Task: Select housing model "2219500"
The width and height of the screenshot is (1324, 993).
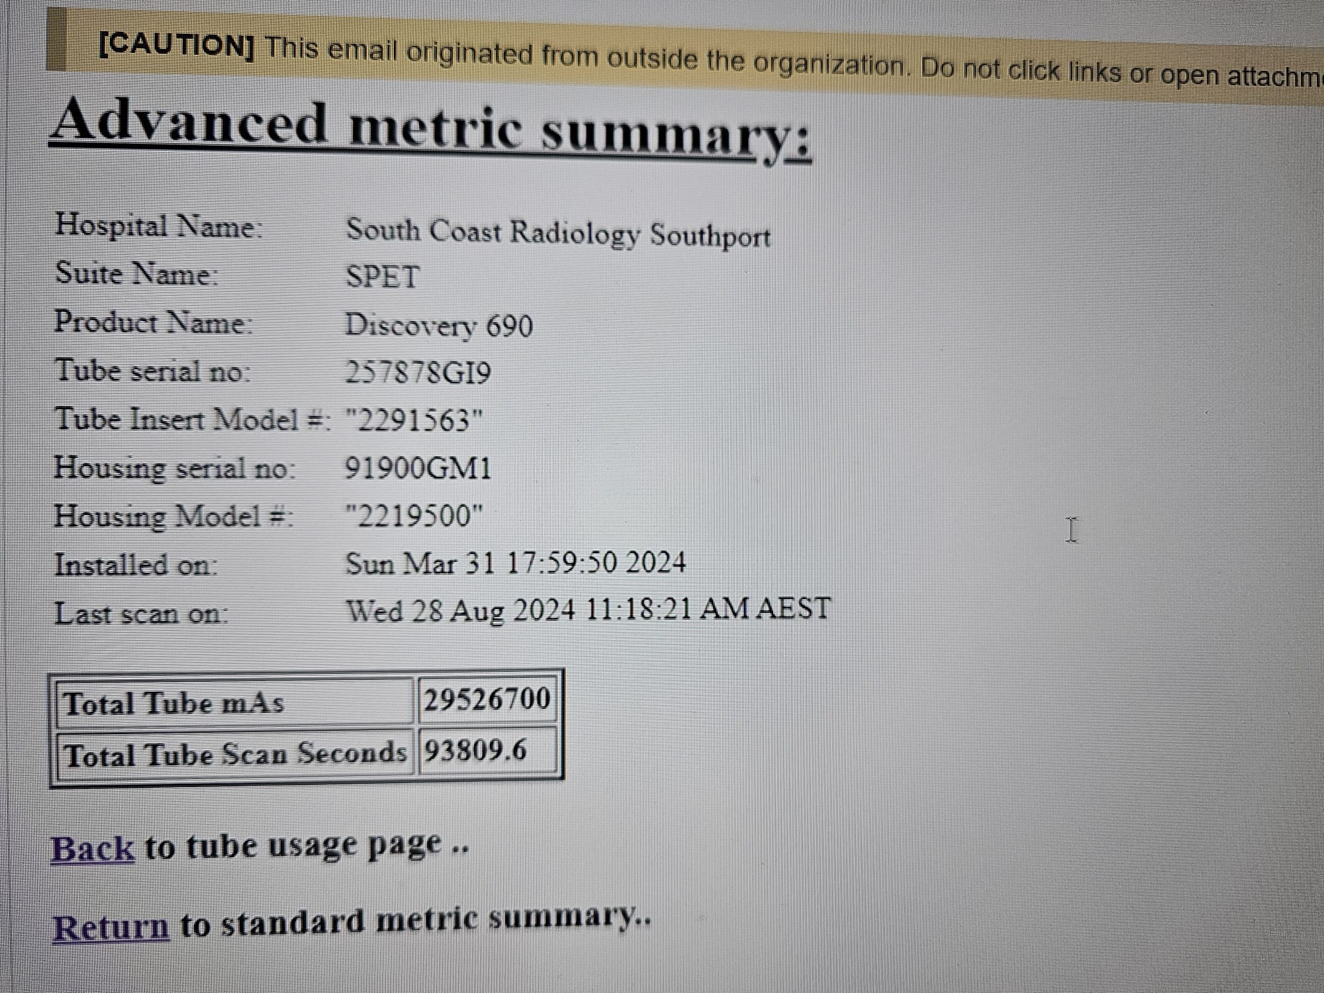Action: tap(414, 516)
